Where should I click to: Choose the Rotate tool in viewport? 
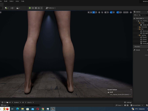94,12
